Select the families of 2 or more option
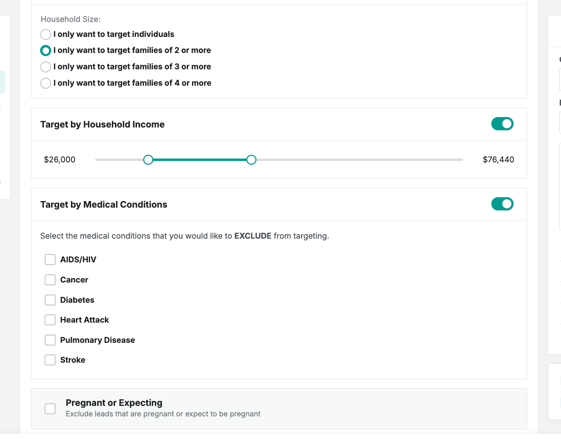 pos(46,51)
